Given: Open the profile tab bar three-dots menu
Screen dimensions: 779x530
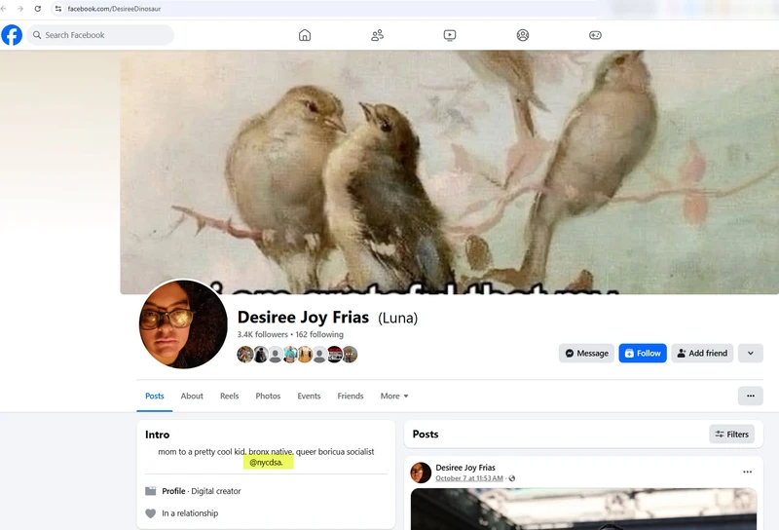Looking at the screenshot, I should [750, 396].
